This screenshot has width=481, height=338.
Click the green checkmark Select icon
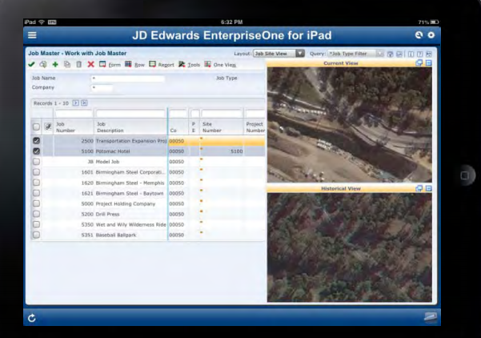click(31, 64)
